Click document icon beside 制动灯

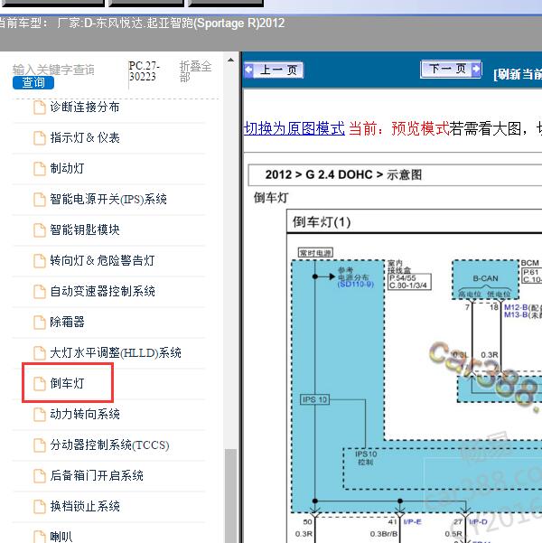point(40,169)
